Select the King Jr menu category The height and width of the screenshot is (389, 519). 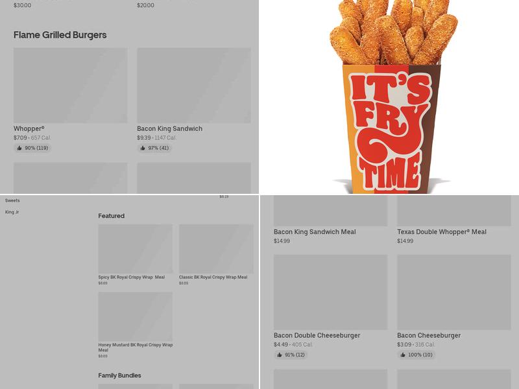(x=12, y=212)
